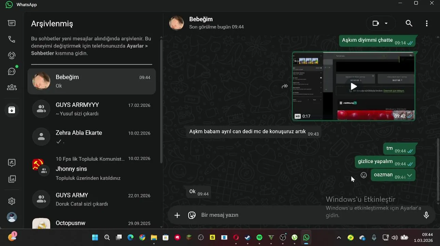This screenshot has width=440, height=246.
Task: Select the Archived chats icon
Action: click(12, 110)
